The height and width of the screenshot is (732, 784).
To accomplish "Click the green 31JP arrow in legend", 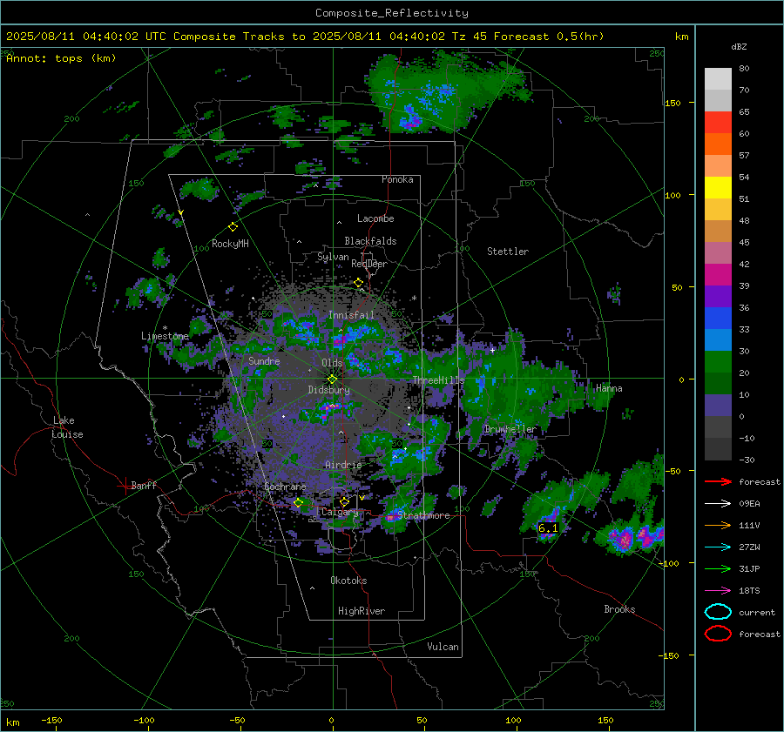I will (718, 569).
